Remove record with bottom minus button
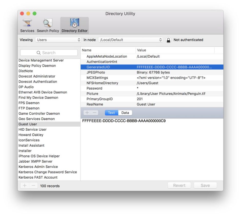This screenshot has height=216, width=241. point(33,186)
